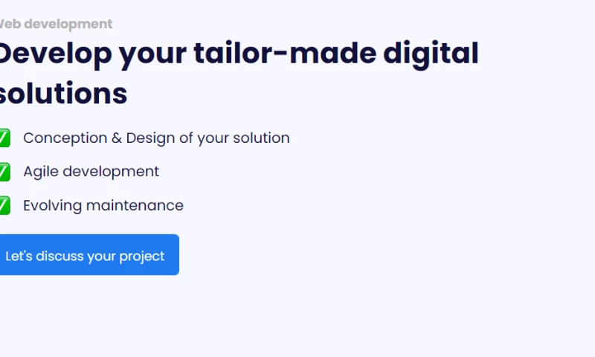Select the "Agile development" list item
595x357 pixels.
click(91, 171)
